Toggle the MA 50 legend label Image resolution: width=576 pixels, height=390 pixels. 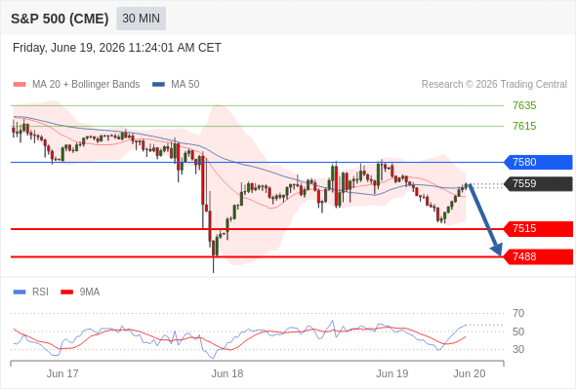tap(185, 85)
